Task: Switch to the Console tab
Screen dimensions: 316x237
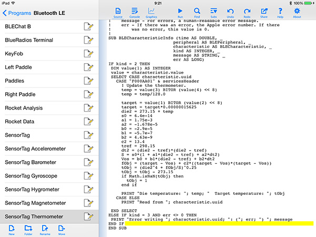Action: click(134, 13)
